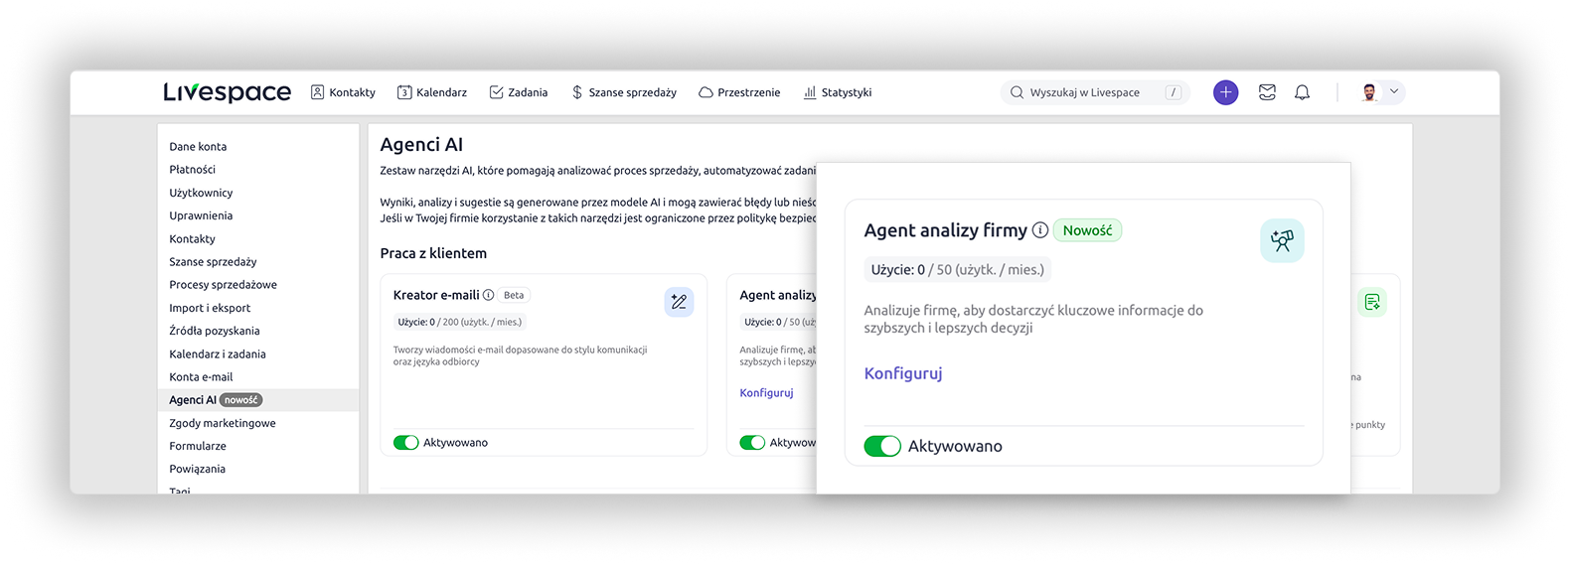Click the telescope icon in enlarged card
1570x564 pixels.
(x=1282, y=240)
